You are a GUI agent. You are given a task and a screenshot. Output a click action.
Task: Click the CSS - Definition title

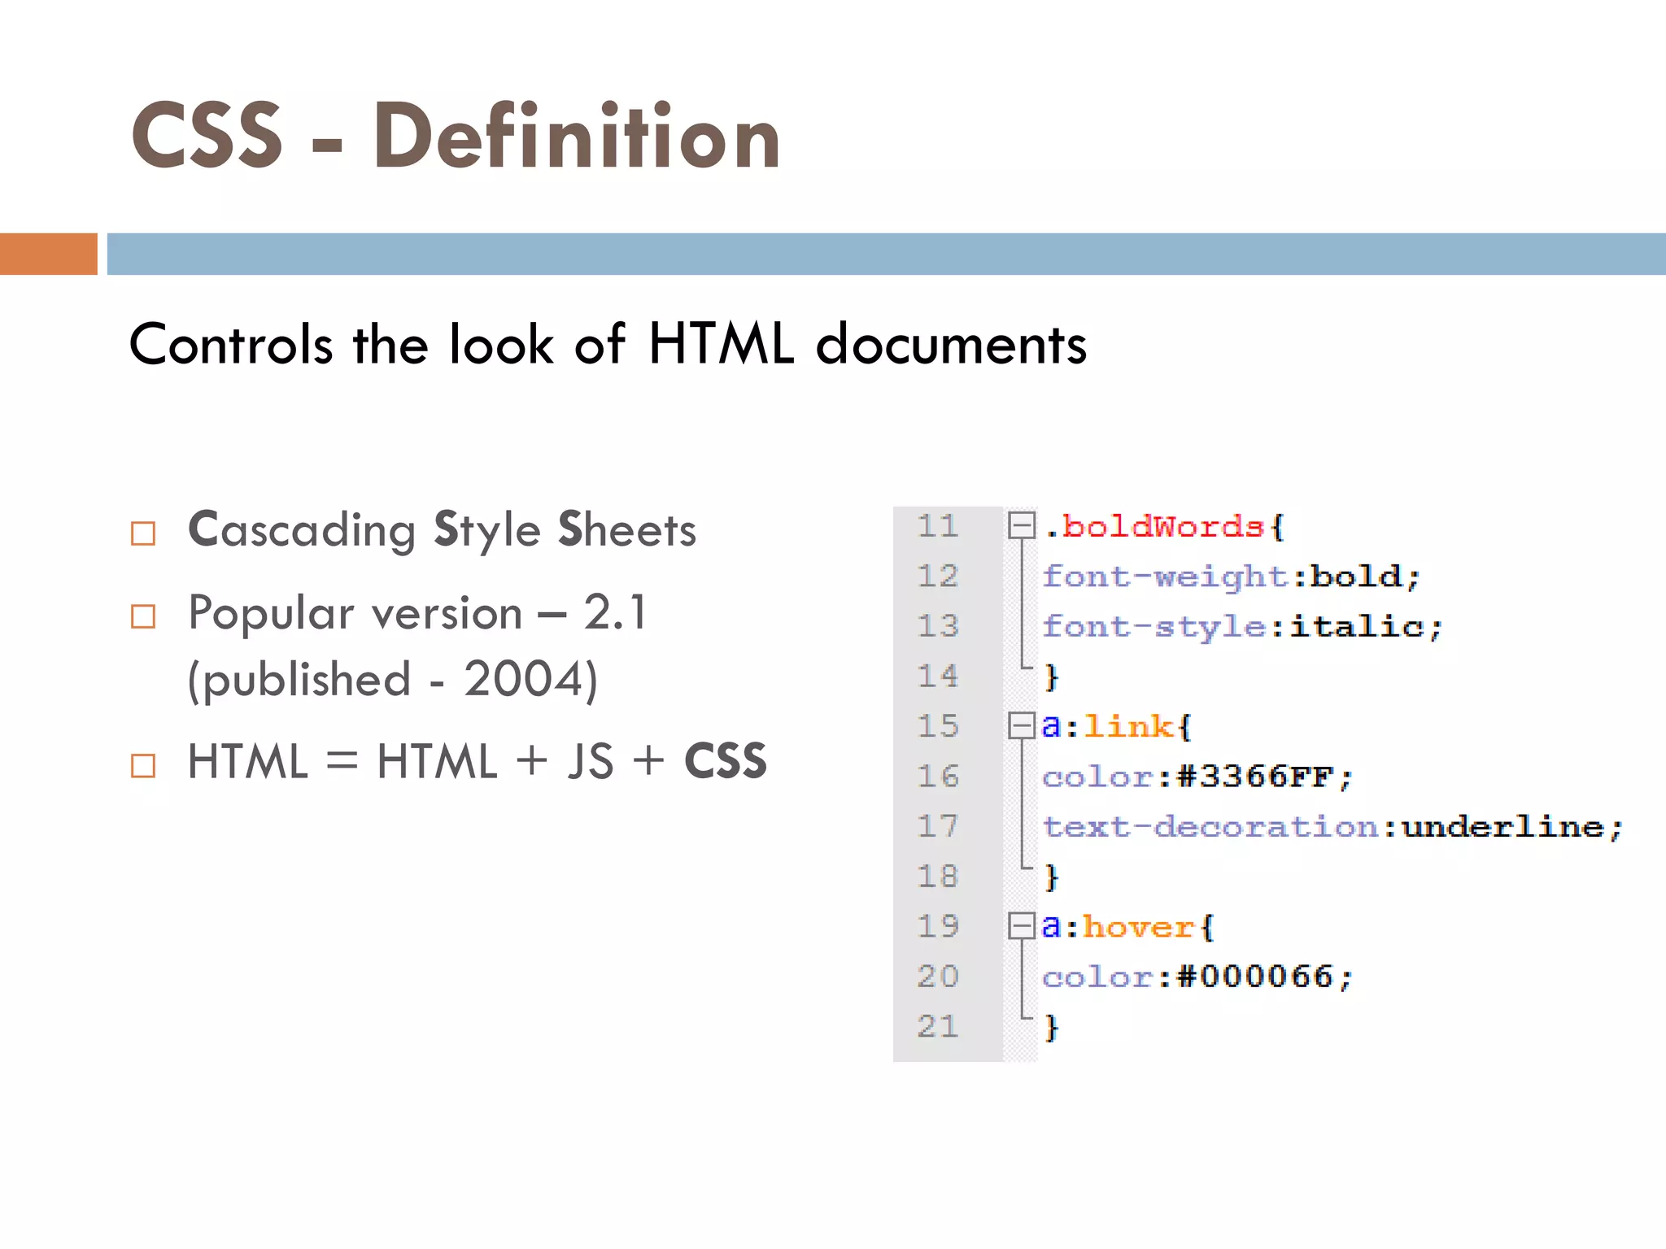click(456, 136)
